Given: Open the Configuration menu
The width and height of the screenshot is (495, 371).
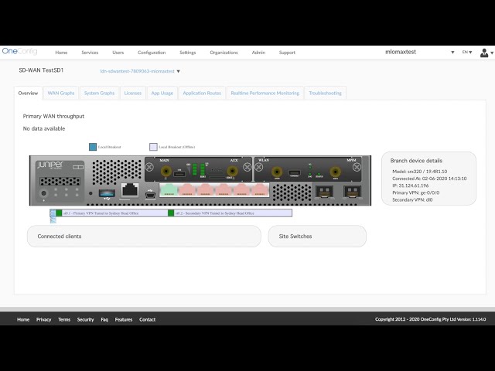Looking at the screenshot, I should point(152,53).
